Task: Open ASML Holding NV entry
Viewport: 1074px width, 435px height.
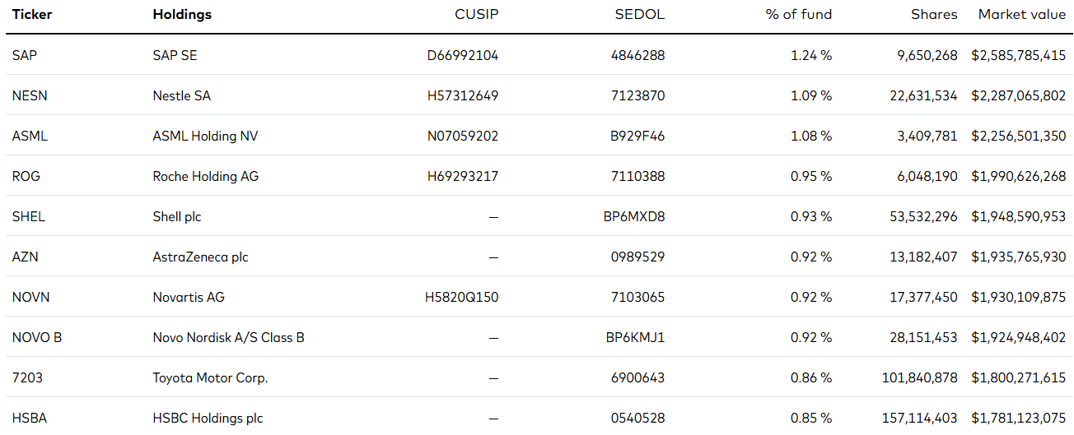Action: point(205,136)
